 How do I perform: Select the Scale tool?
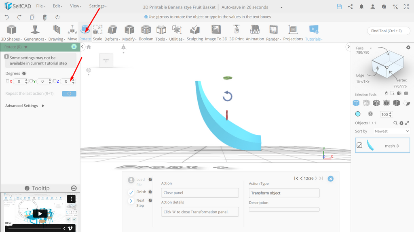pyautogui.click(x=97, y=33)
